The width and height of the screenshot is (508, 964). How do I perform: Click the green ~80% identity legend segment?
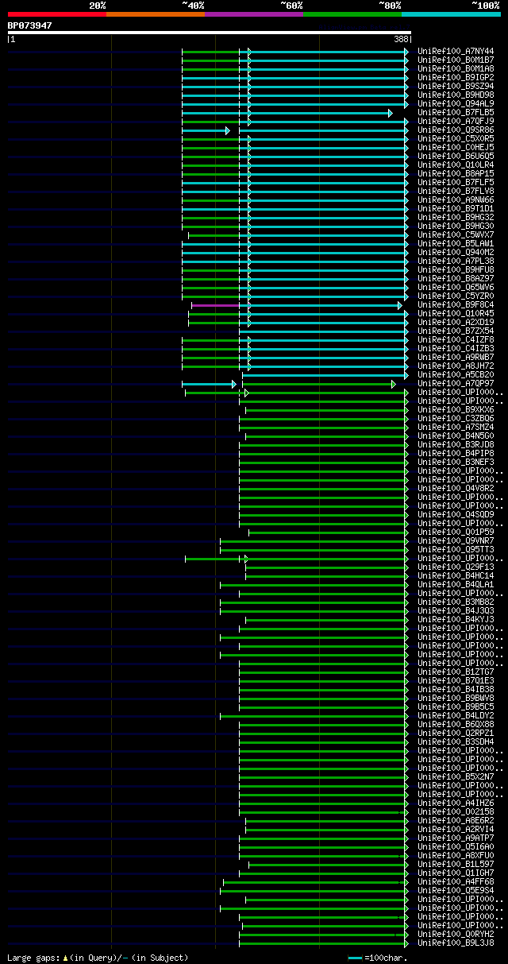point(352,14)
